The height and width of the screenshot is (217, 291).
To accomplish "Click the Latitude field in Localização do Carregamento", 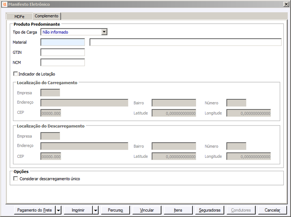I will pos(174,113).
